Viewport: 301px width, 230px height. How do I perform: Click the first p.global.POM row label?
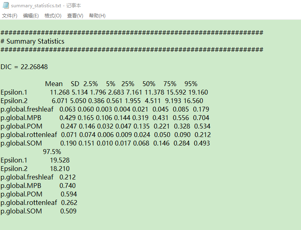pos(21,126)
